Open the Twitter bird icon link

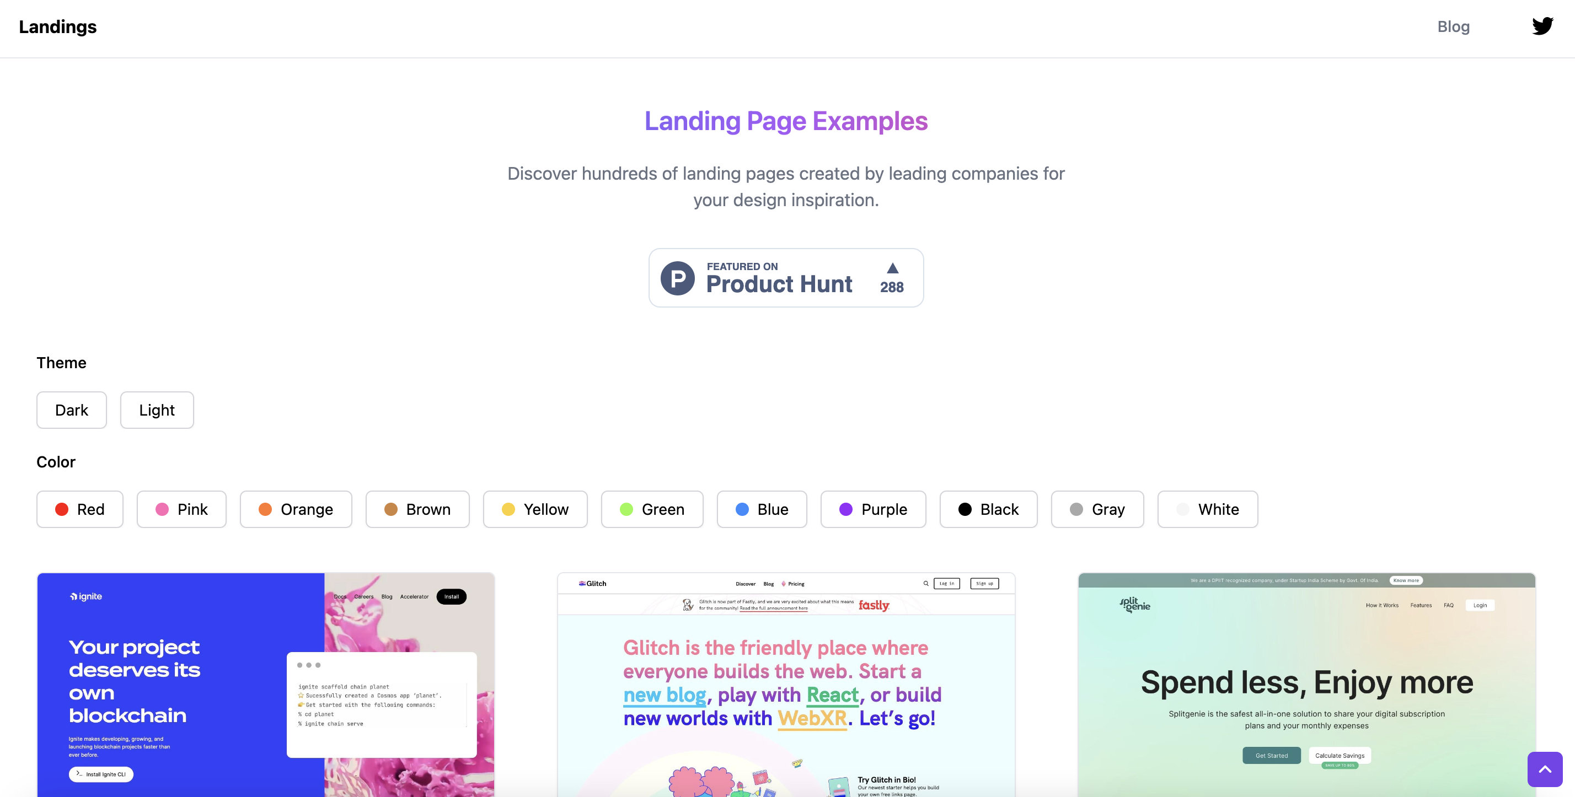[x=1542, y=26]
